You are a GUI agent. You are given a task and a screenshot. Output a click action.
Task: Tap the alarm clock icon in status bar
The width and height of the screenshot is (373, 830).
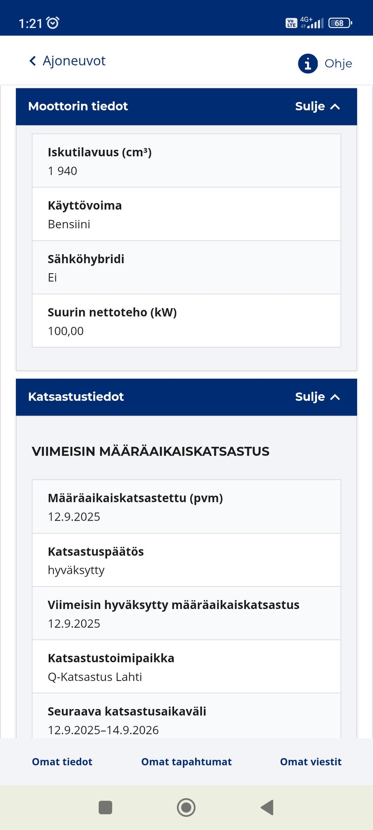[52, 23]
